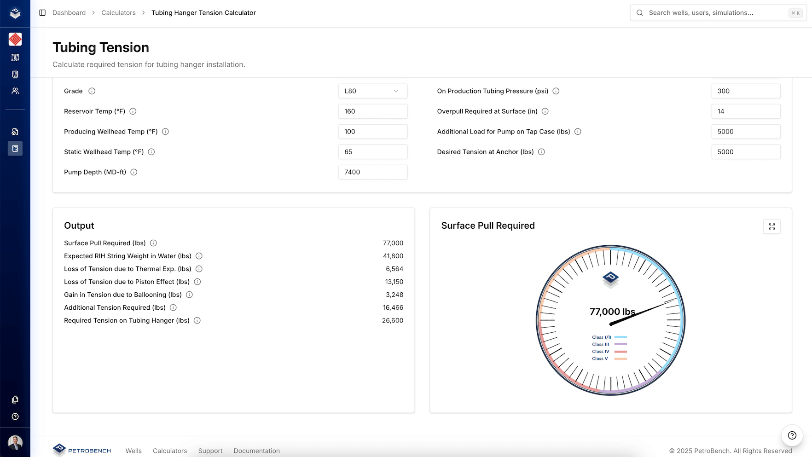Open the upper calculator icon in sidebar

[15, 74]
